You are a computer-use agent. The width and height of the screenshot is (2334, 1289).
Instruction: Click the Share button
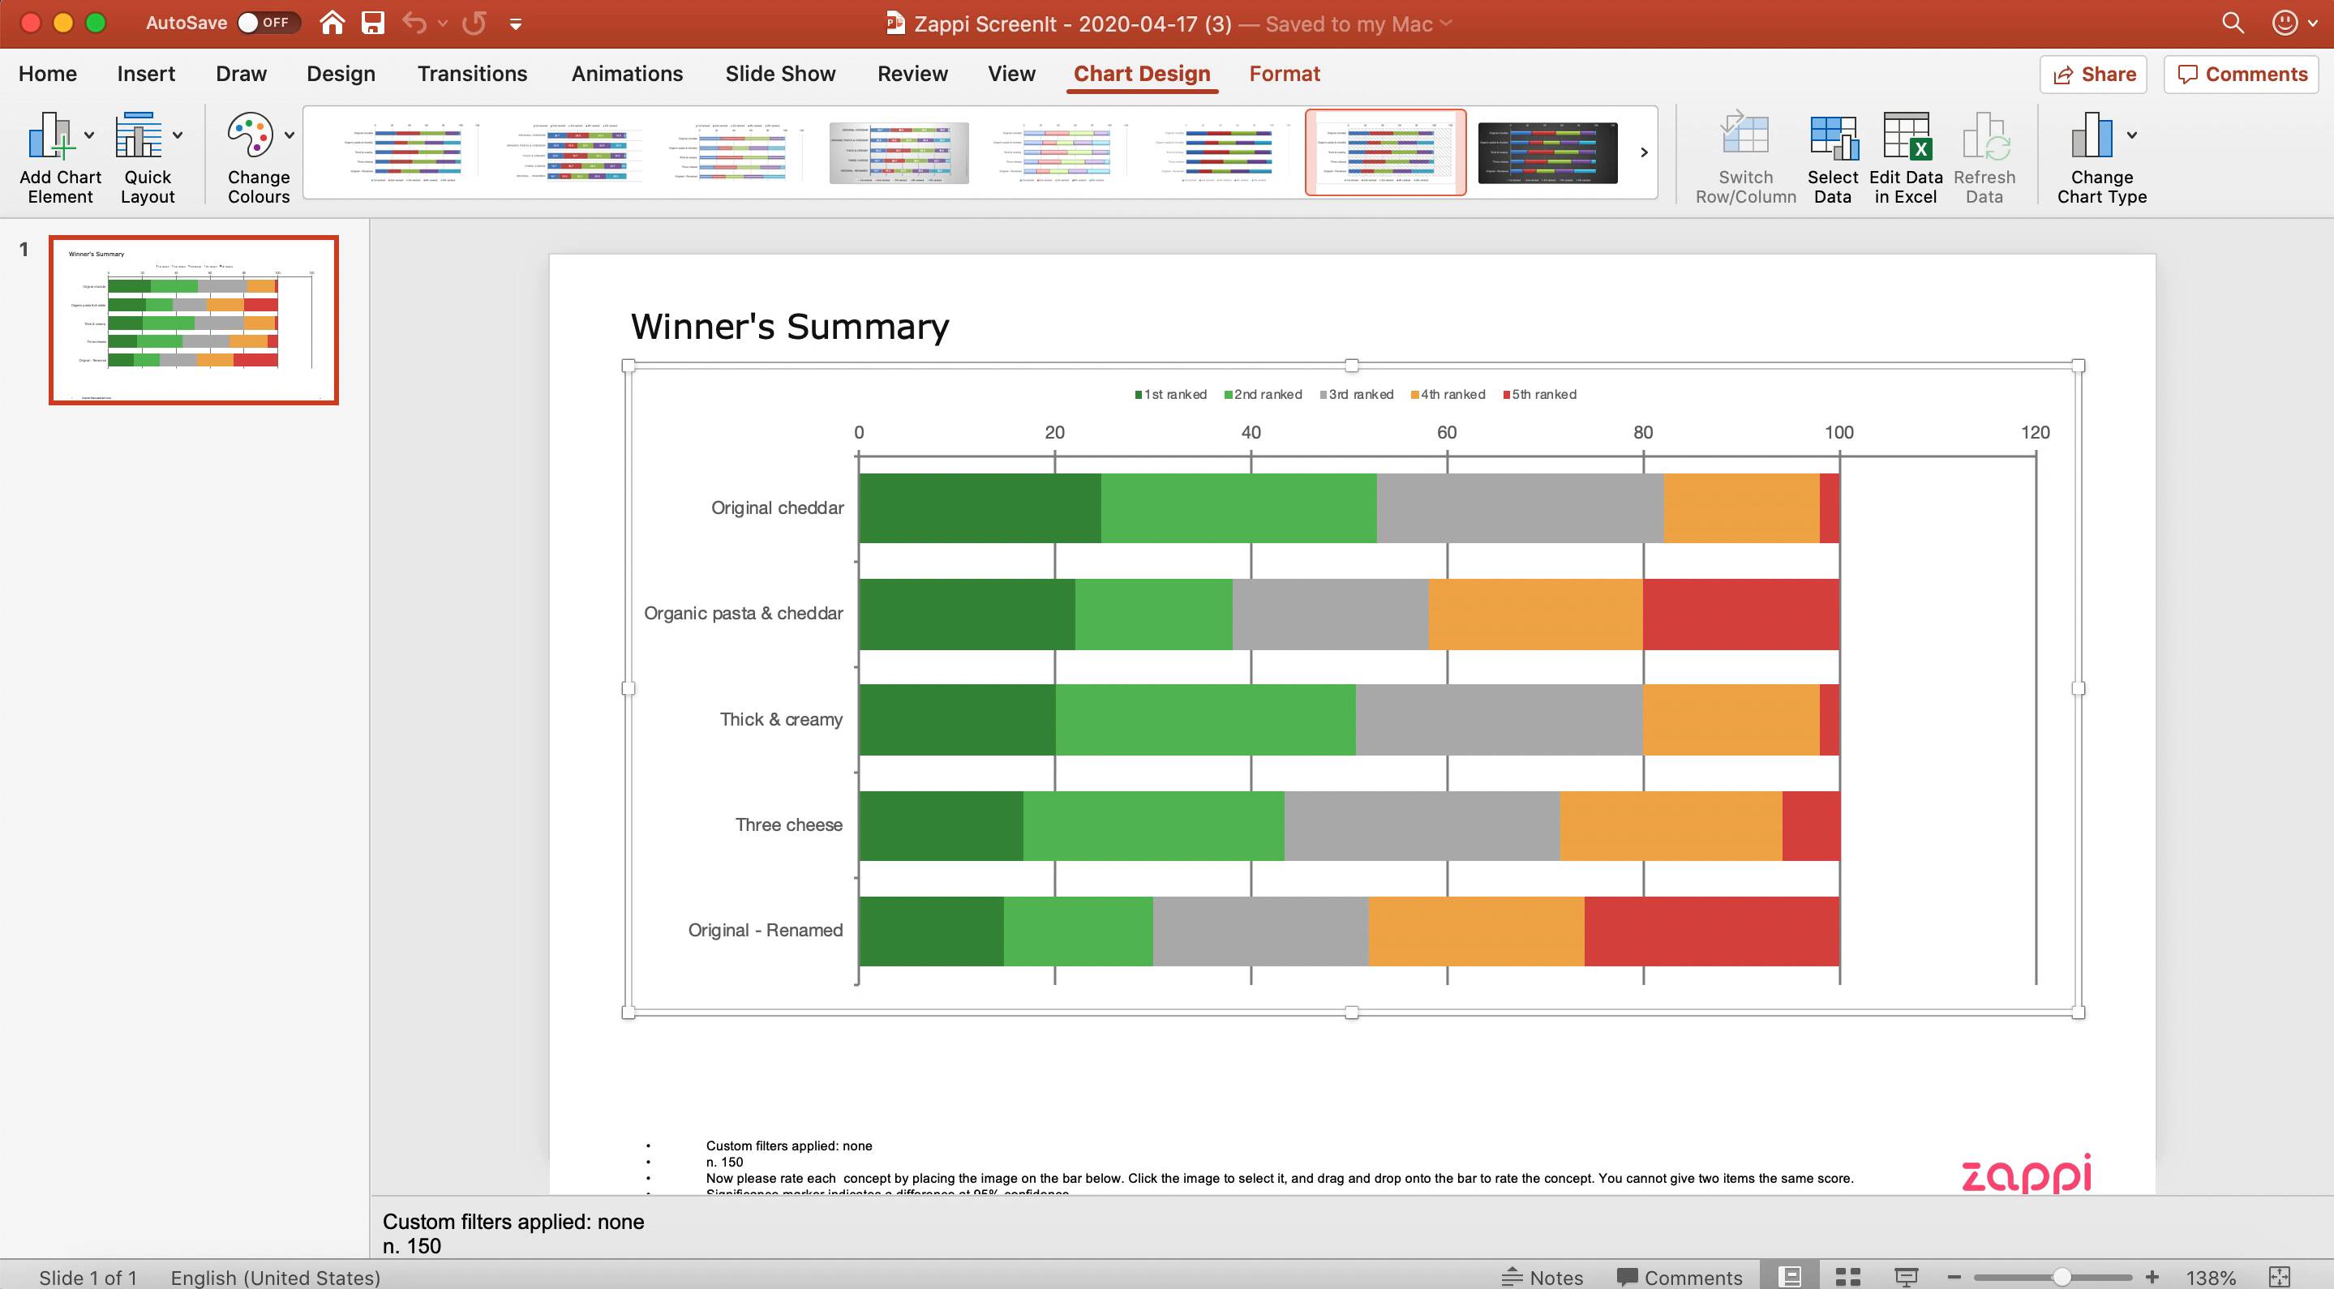coord(2094,75)
